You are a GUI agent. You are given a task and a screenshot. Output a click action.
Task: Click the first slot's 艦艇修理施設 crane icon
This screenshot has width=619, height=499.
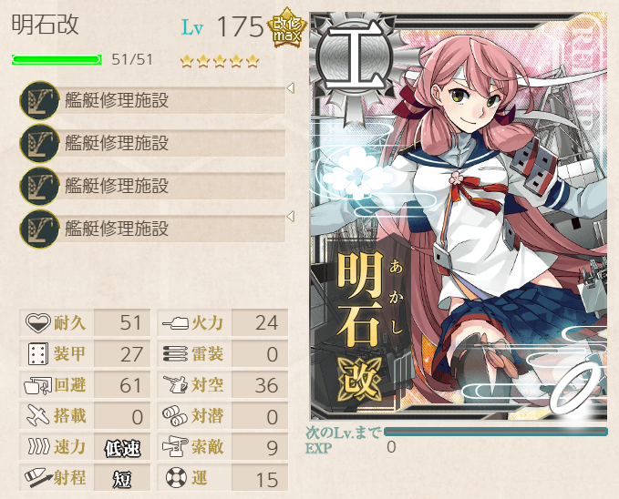[38, 100]
